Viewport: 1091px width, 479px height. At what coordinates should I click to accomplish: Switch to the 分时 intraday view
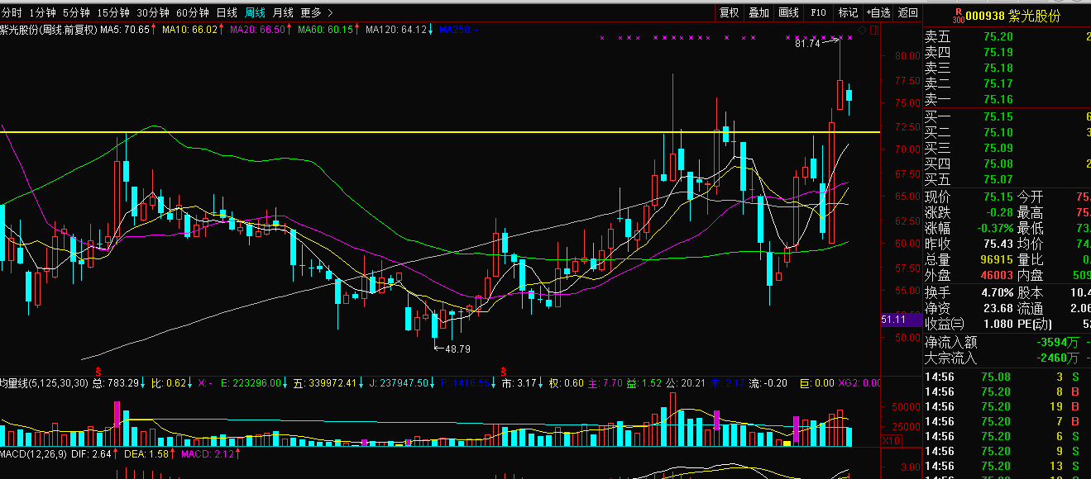pyautogui.click(x=12, y=12)
